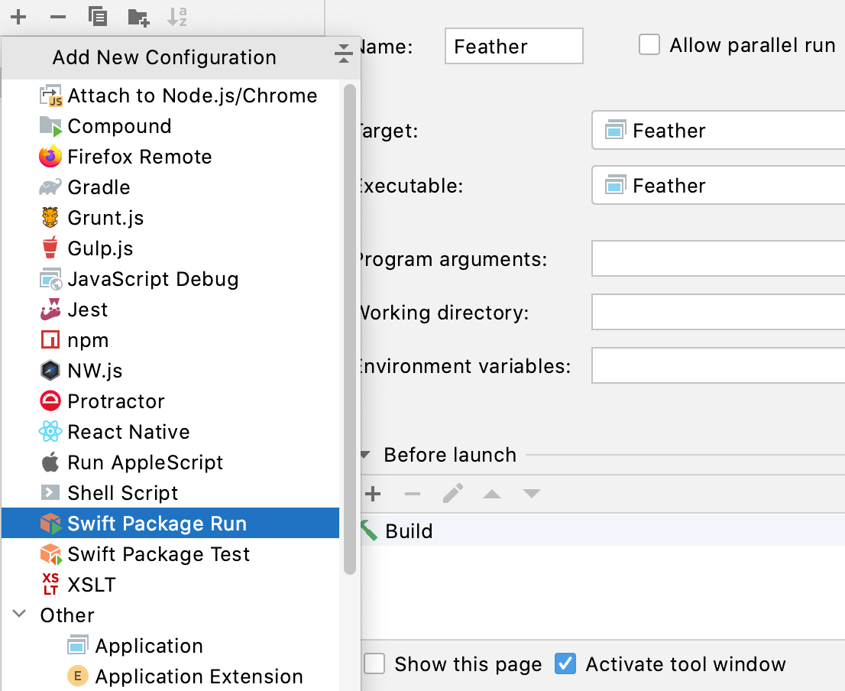Select Swift Package Test configuration type
Viewport: 845px width, 691px height.
click(x=158, y=554)
